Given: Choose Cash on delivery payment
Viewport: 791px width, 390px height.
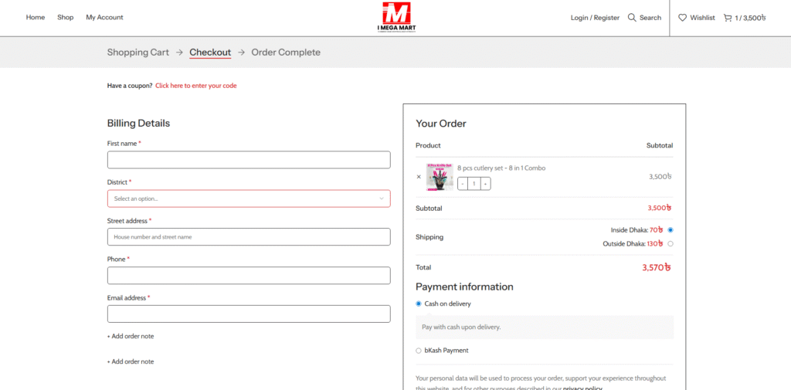Looking at the screenshot, I should click(419, 304).
